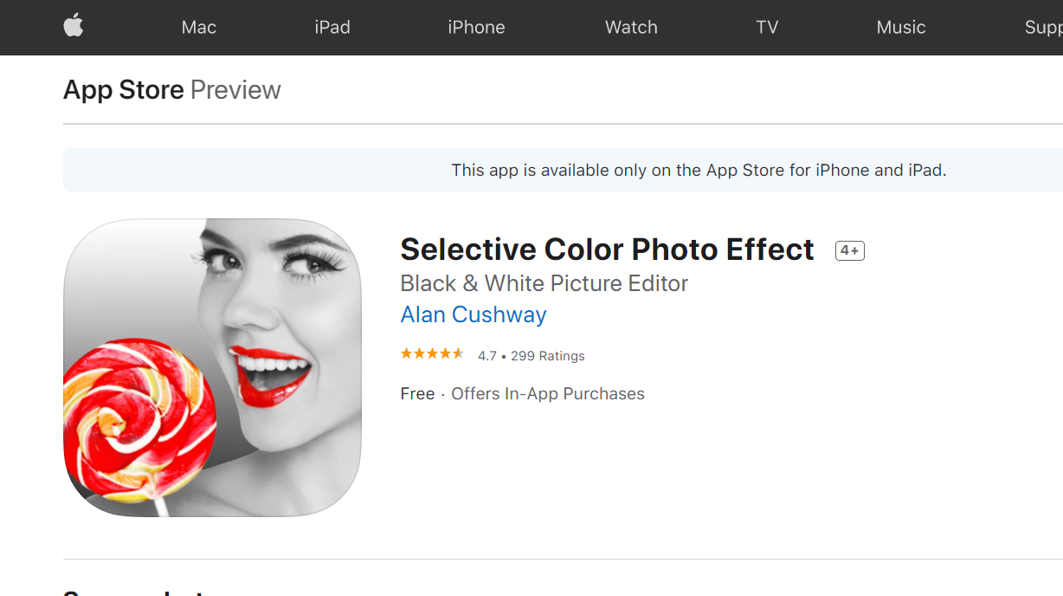Open the Mac menu item
The height and width of the screenshot is (596, 1063).
click(x=199, y=27)
